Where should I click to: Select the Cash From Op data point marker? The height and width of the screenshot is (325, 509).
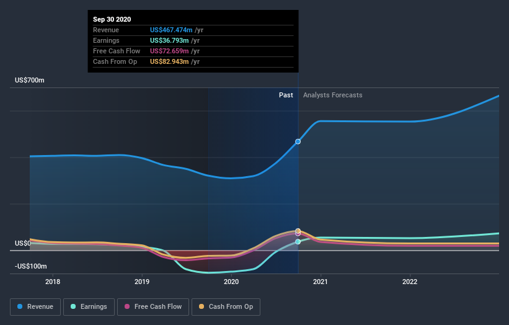point(298,231)
